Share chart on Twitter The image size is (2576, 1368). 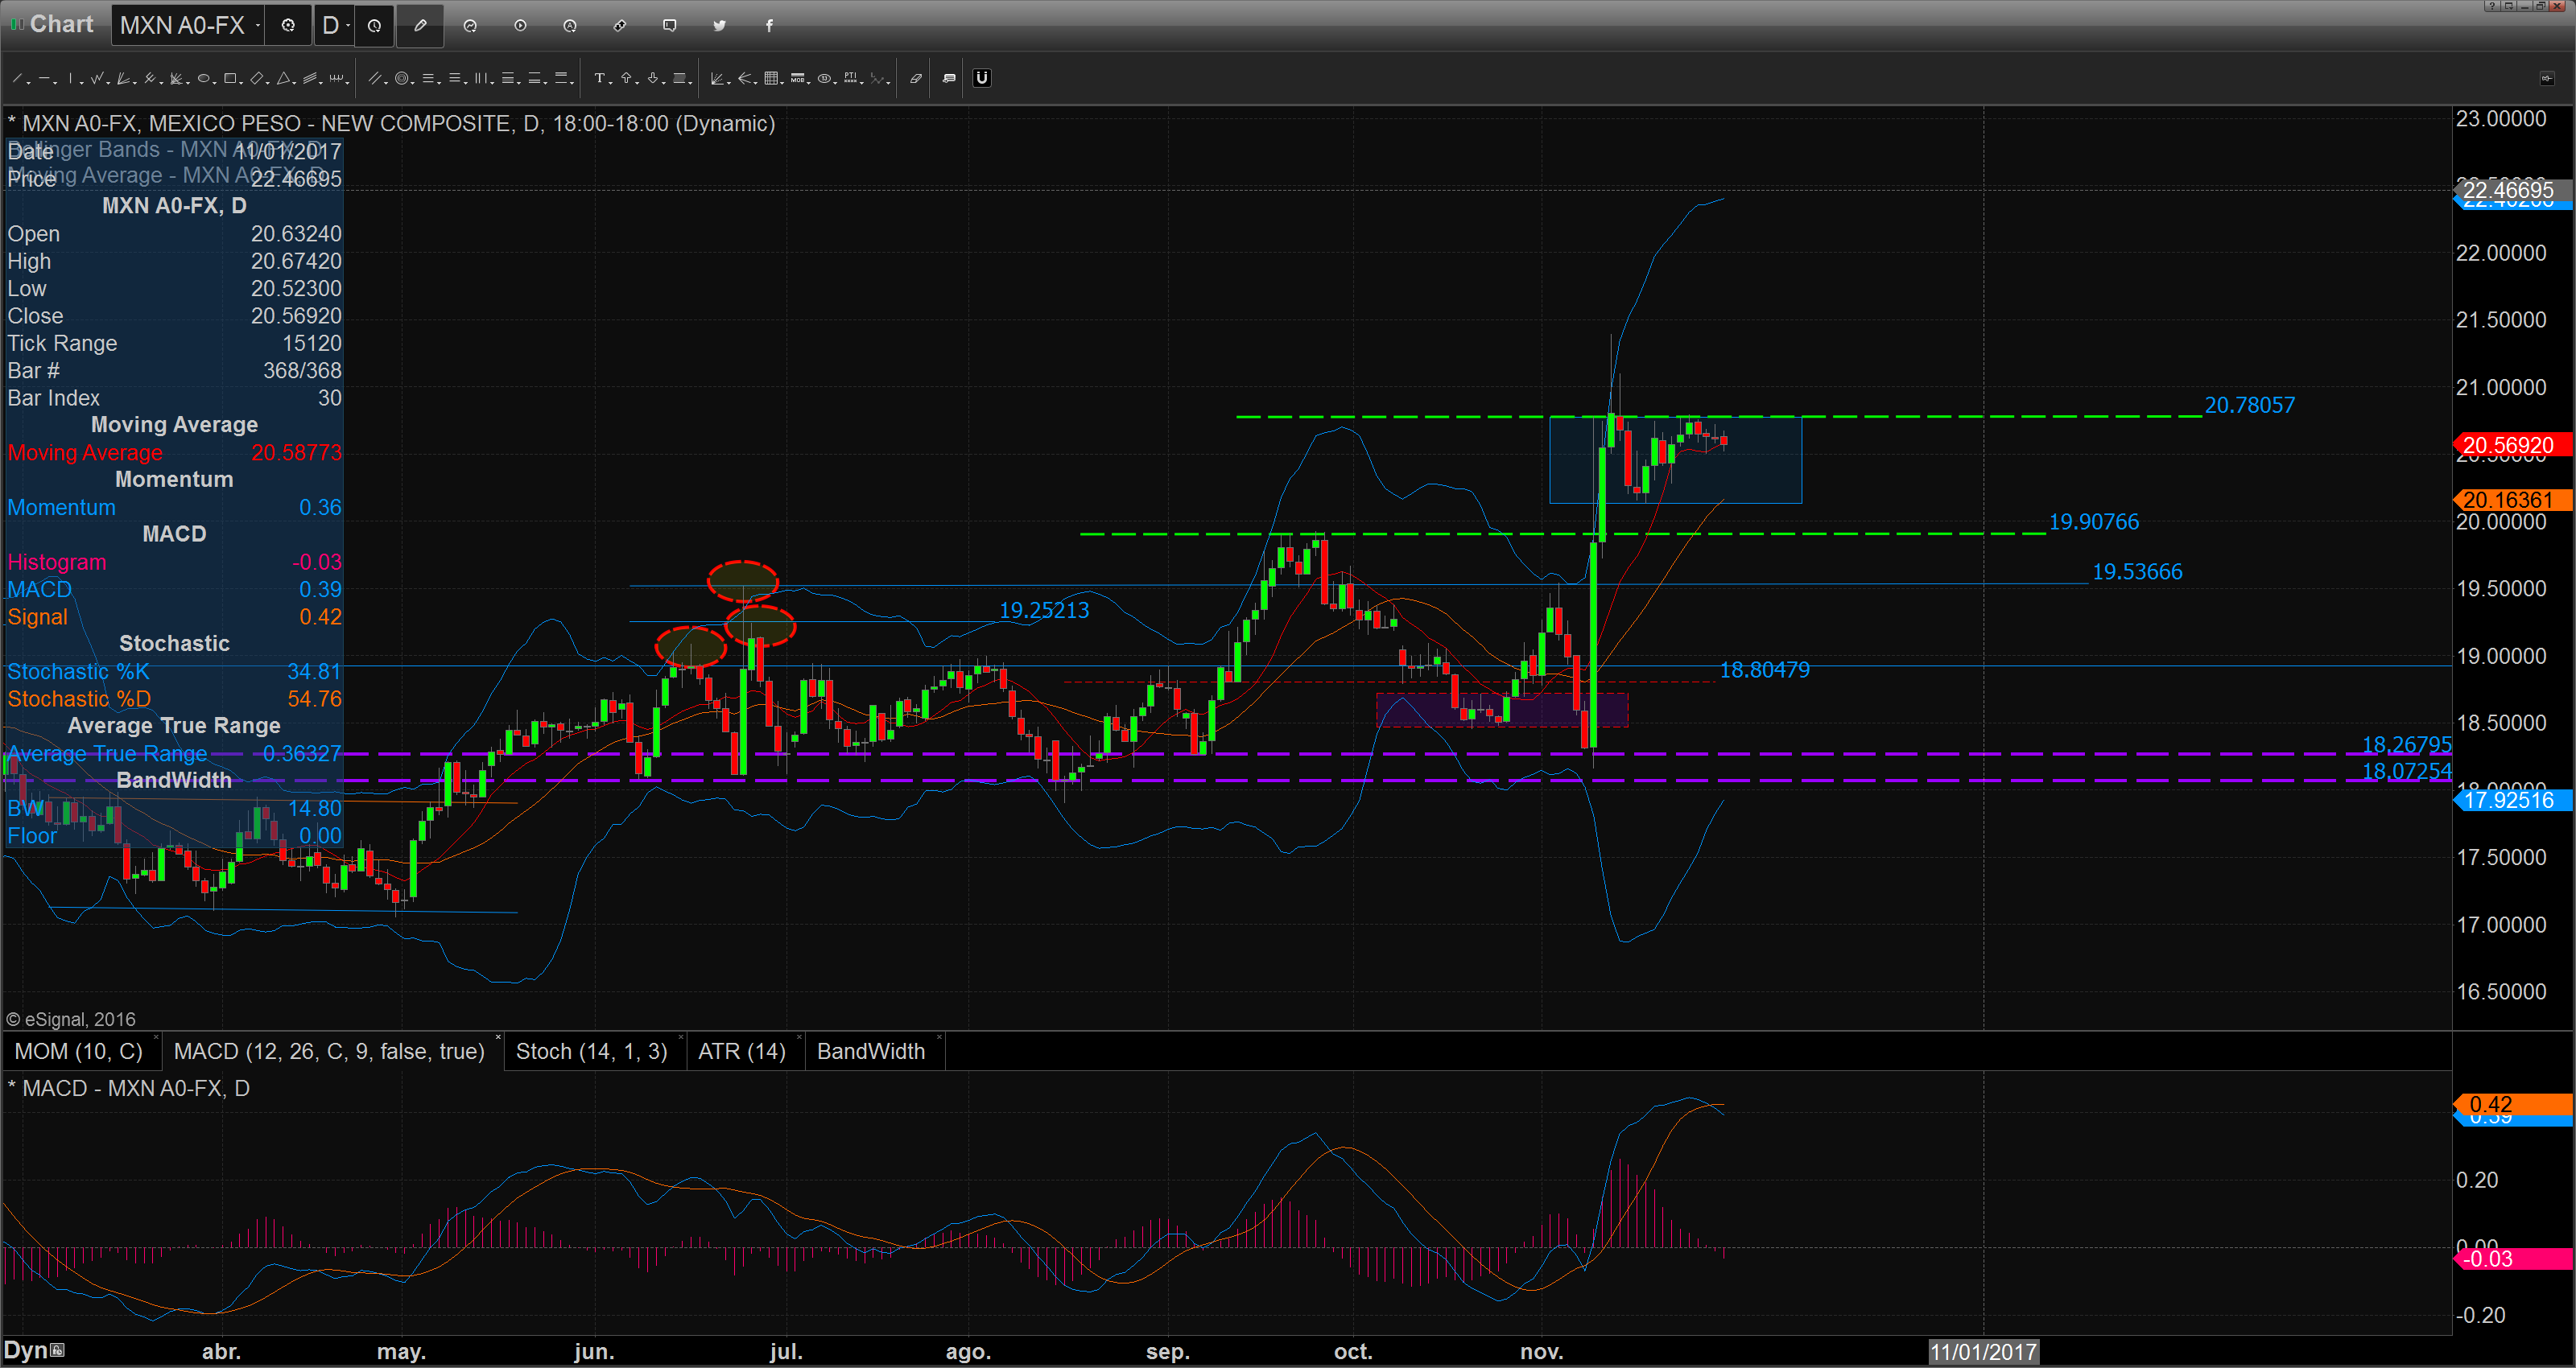(719, 25)
